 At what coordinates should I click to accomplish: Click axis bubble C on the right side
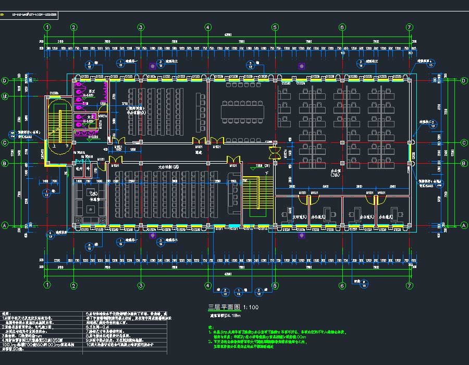point(464,142)
